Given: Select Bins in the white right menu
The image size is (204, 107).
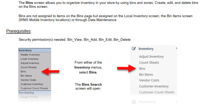Looking at the screenshot, I should (142, 69).
